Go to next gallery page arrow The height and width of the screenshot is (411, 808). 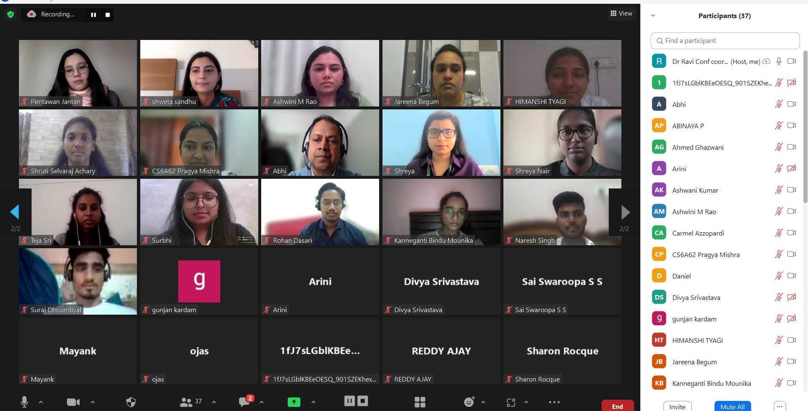coord(626,212)
